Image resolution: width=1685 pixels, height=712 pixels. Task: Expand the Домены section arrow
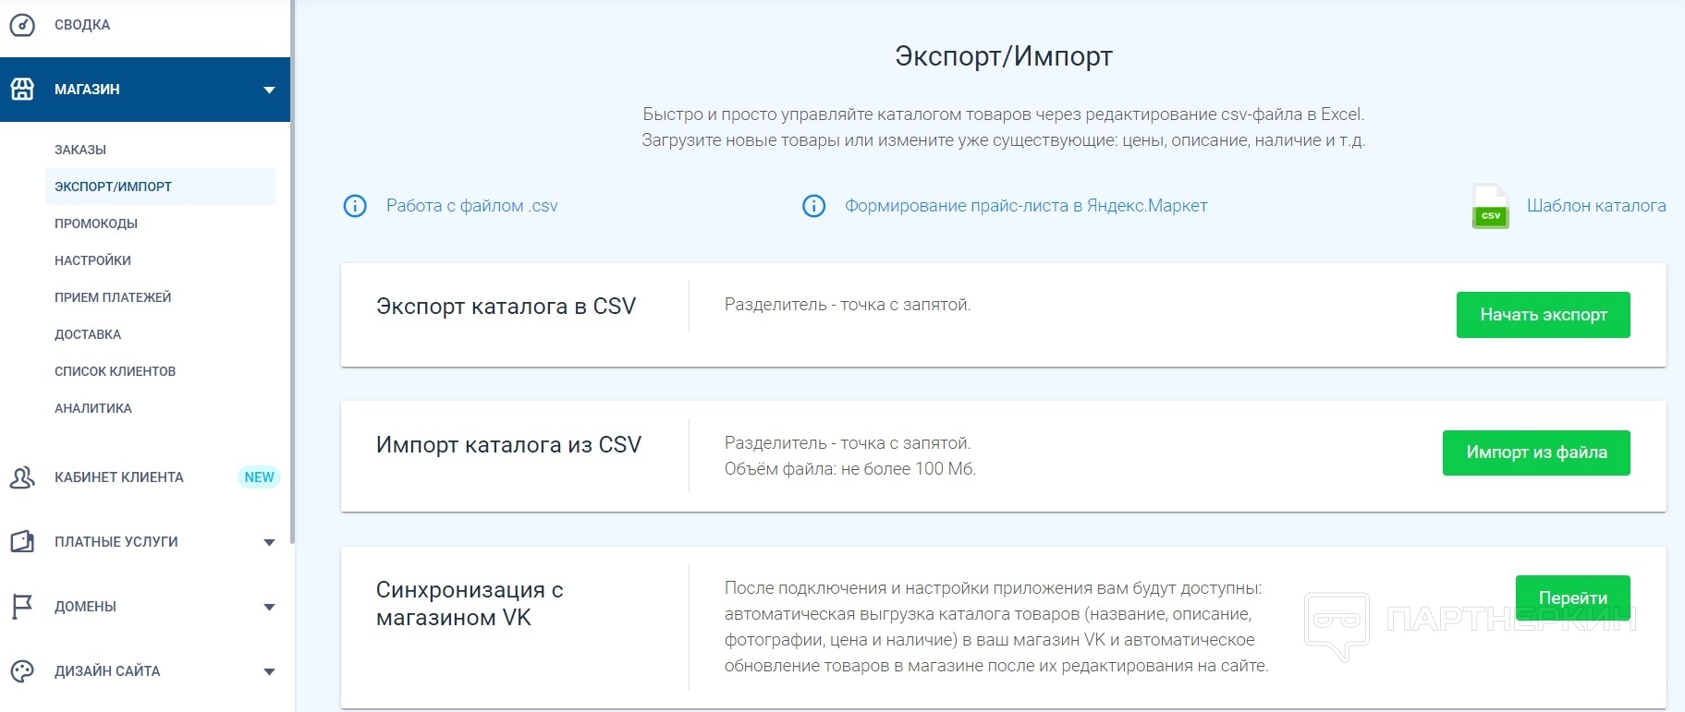pos(269,607)
